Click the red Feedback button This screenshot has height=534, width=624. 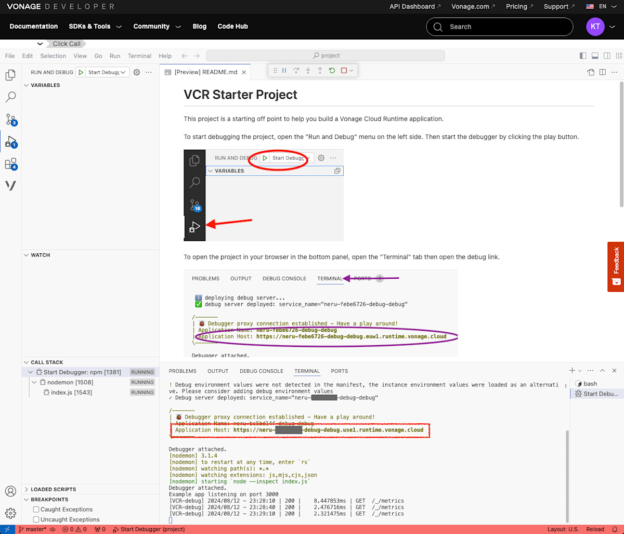click(616, 266)
